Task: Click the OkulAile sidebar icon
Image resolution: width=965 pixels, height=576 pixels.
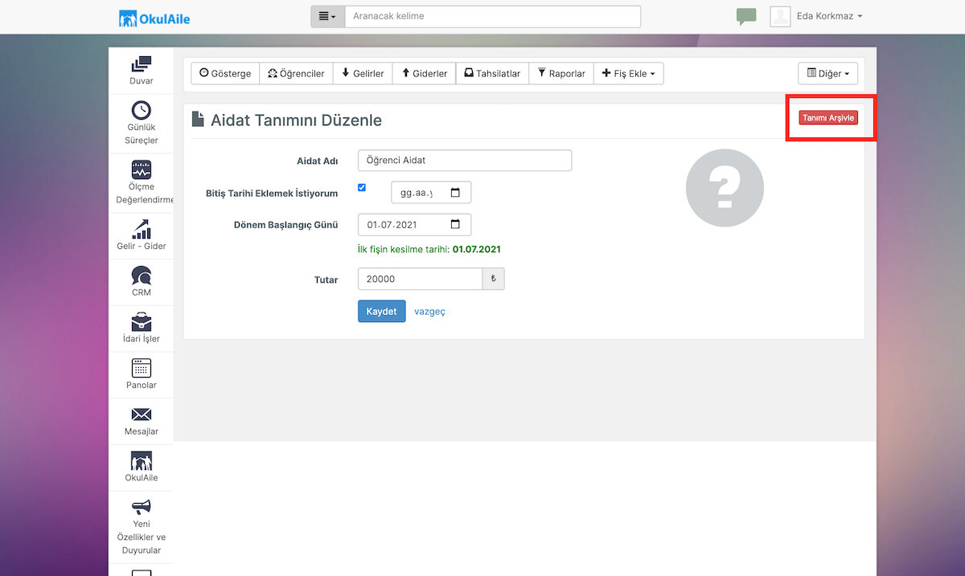Action: pos(141,461)
